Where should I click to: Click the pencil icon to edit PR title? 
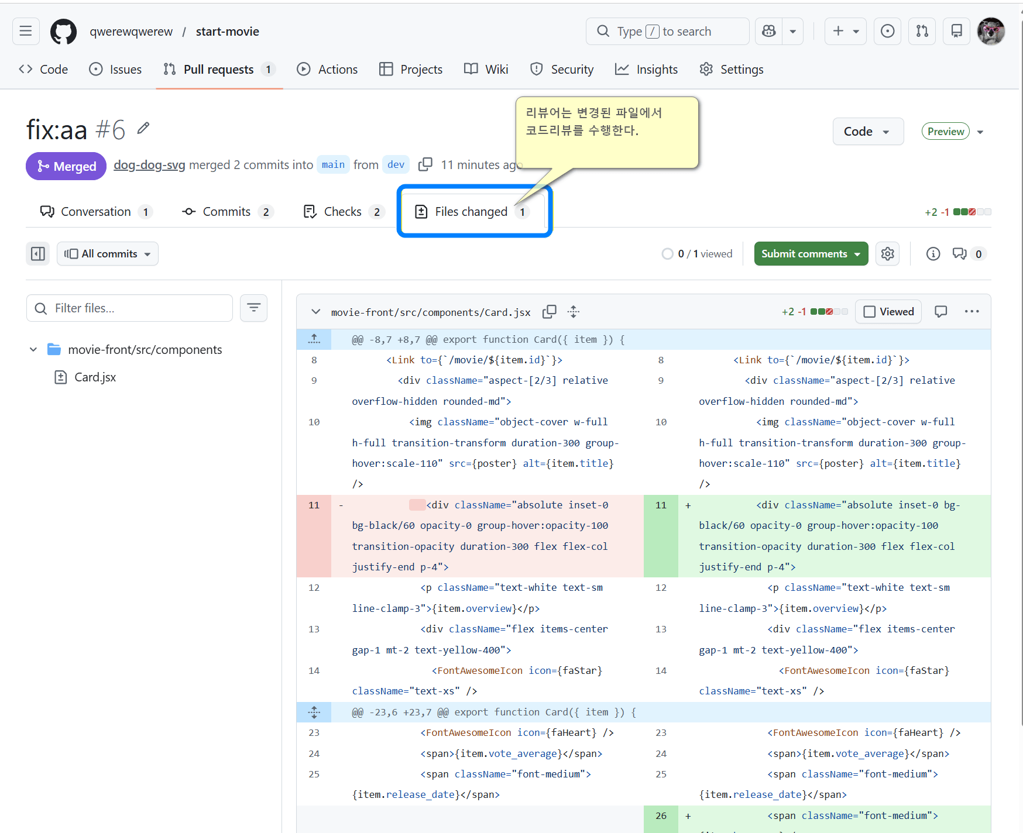pyautogui.click(x=143, y=128)
